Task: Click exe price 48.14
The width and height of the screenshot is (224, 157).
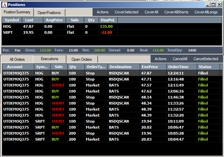Action: [146, 97]
